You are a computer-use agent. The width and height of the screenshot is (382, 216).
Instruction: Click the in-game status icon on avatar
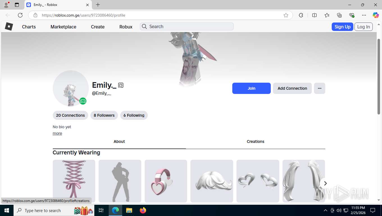83,101
